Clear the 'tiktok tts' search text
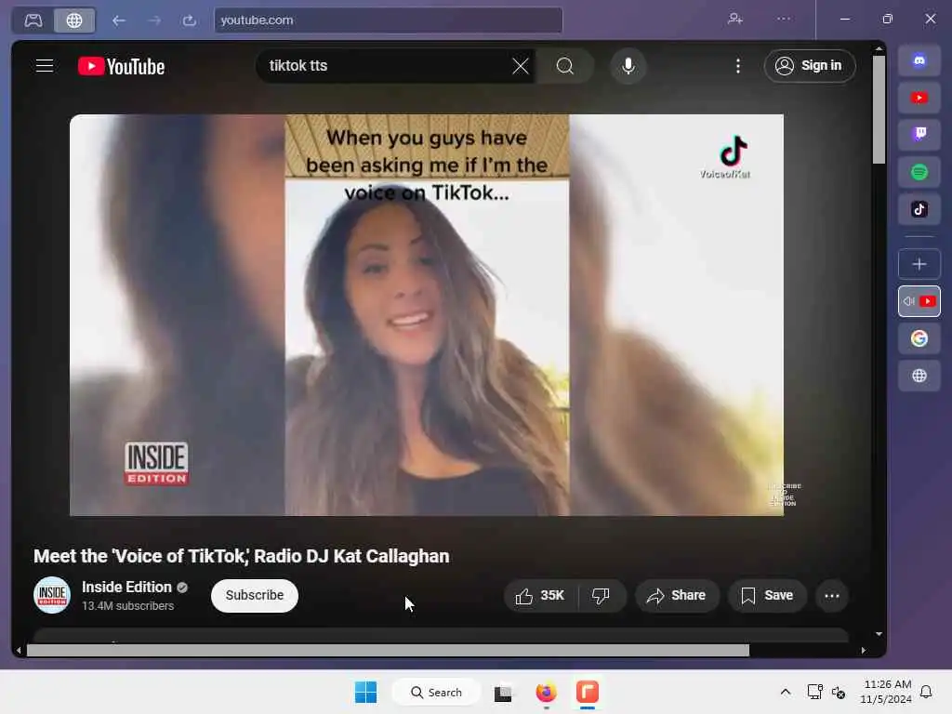The image size is (952, 714). tap(521, 66)
